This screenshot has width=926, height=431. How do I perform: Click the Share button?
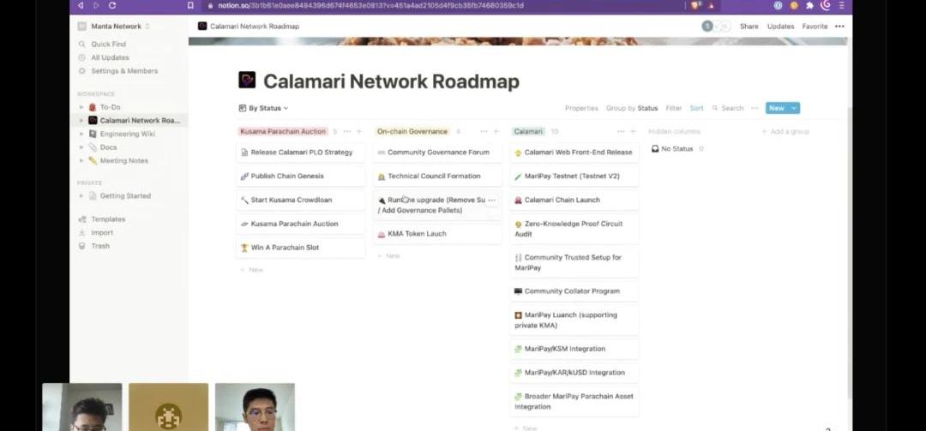[x=749, y=27]
